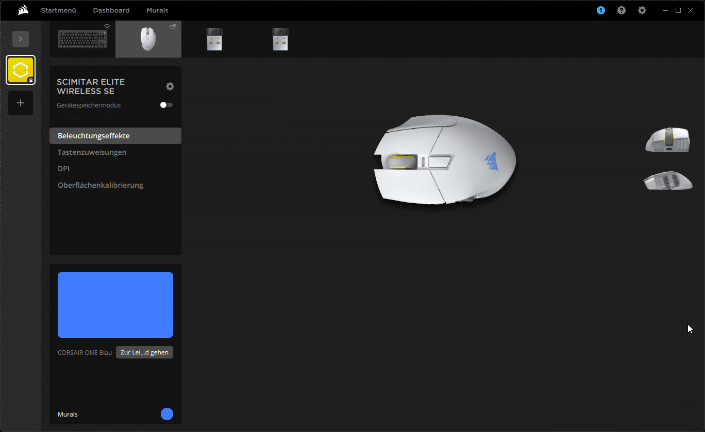The width and height of the screenshot is (705, 432).
Task: Go to the DPI settings section
Action: coord(64,169)
